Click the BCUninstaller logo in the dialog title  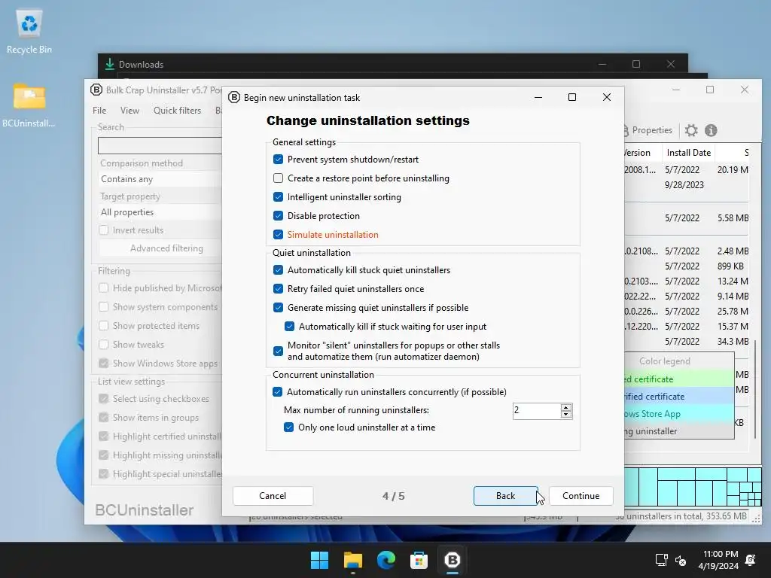[234, 97]
